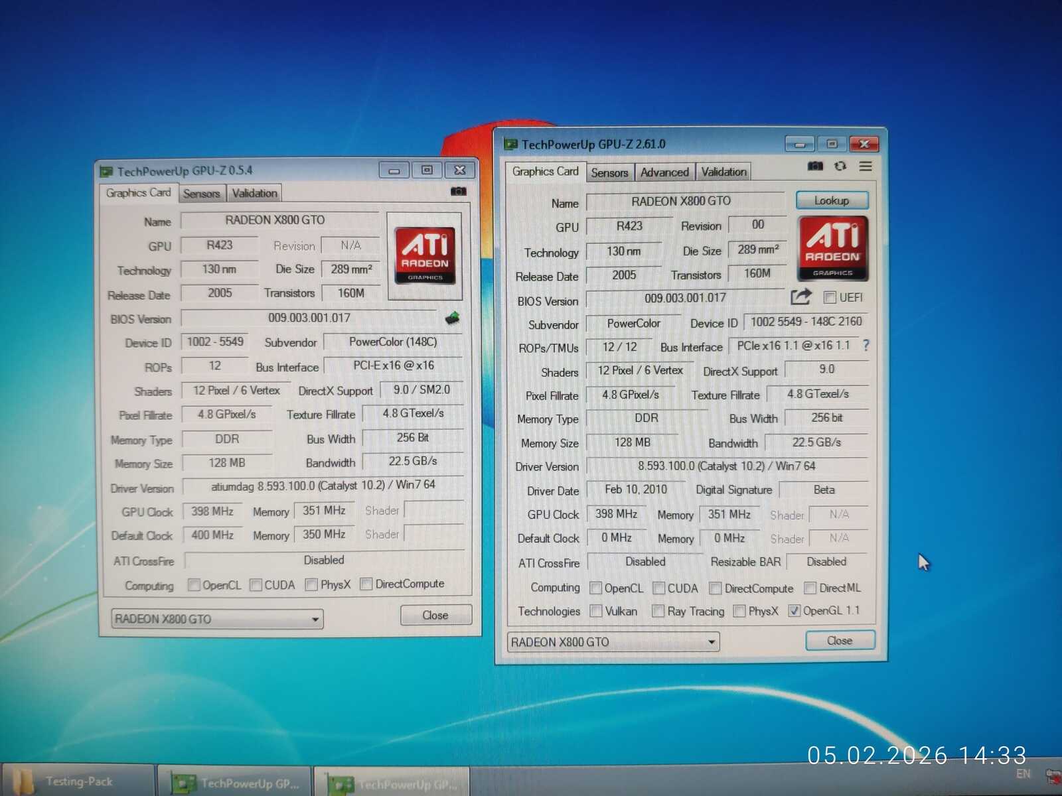Uncheck the OpenGL 1.1 checkbox
This screenshot has width=1062, height=796.
(x=794, y=610)
